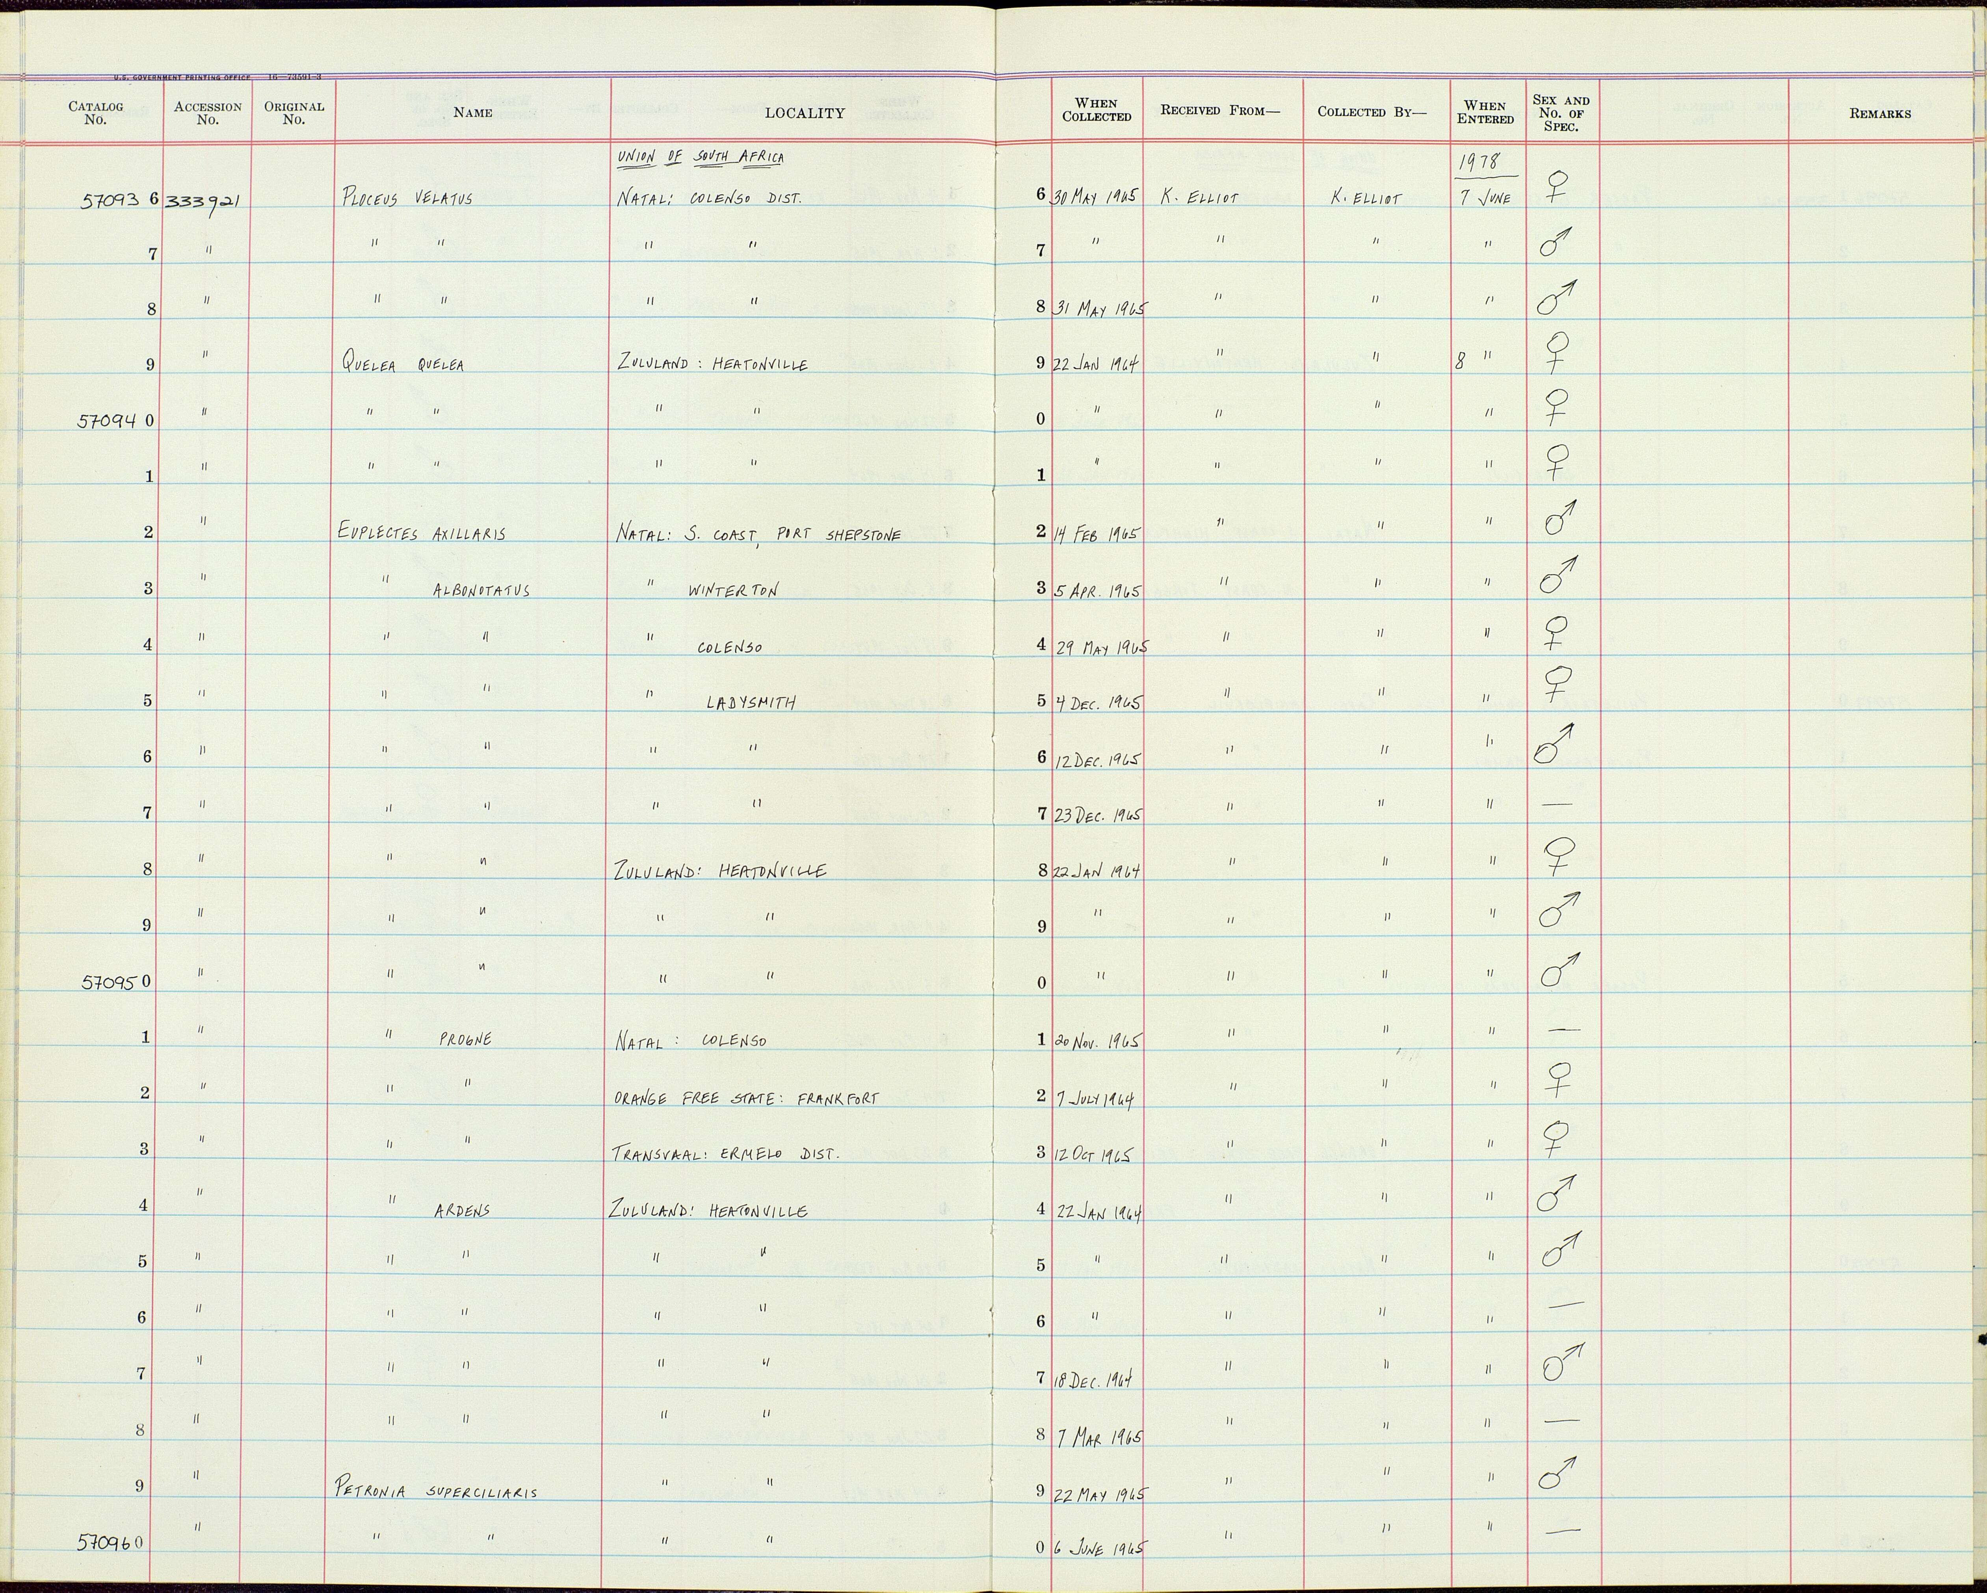Viewport: 1987px width, 1593px height.
Task: Click the name 'Ploceus velatus'
Action: 407,198
